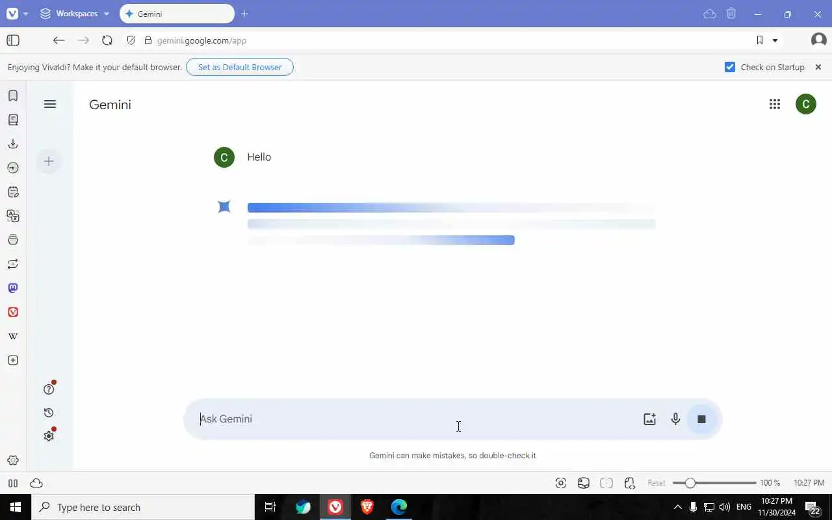Bookmark this page
This screenshot has height=520, width=832.
coord(759,40)
